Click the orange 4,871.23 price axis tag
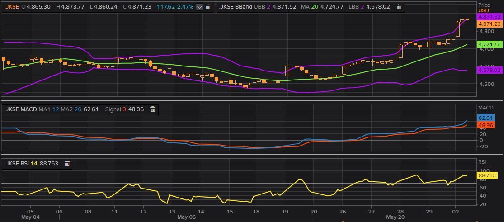This screenshot has height=222, width=504. 490,24
